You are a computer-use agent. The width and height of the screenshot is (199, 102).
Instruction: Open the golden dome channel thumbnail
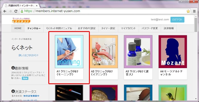coord(104,93)
